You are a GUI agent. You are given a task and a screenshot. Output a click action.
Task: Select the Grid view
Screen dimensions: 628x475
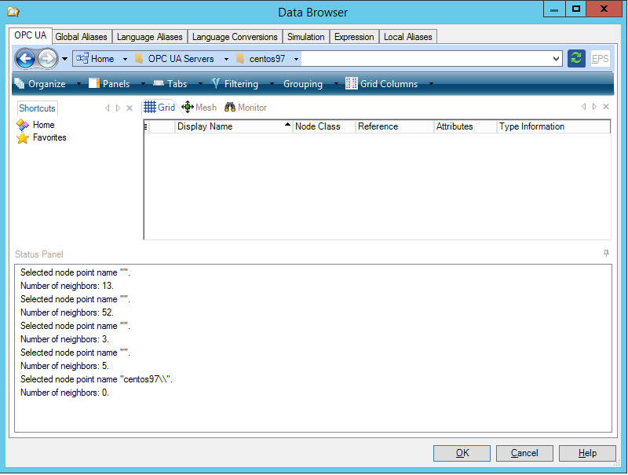(159, 108)
